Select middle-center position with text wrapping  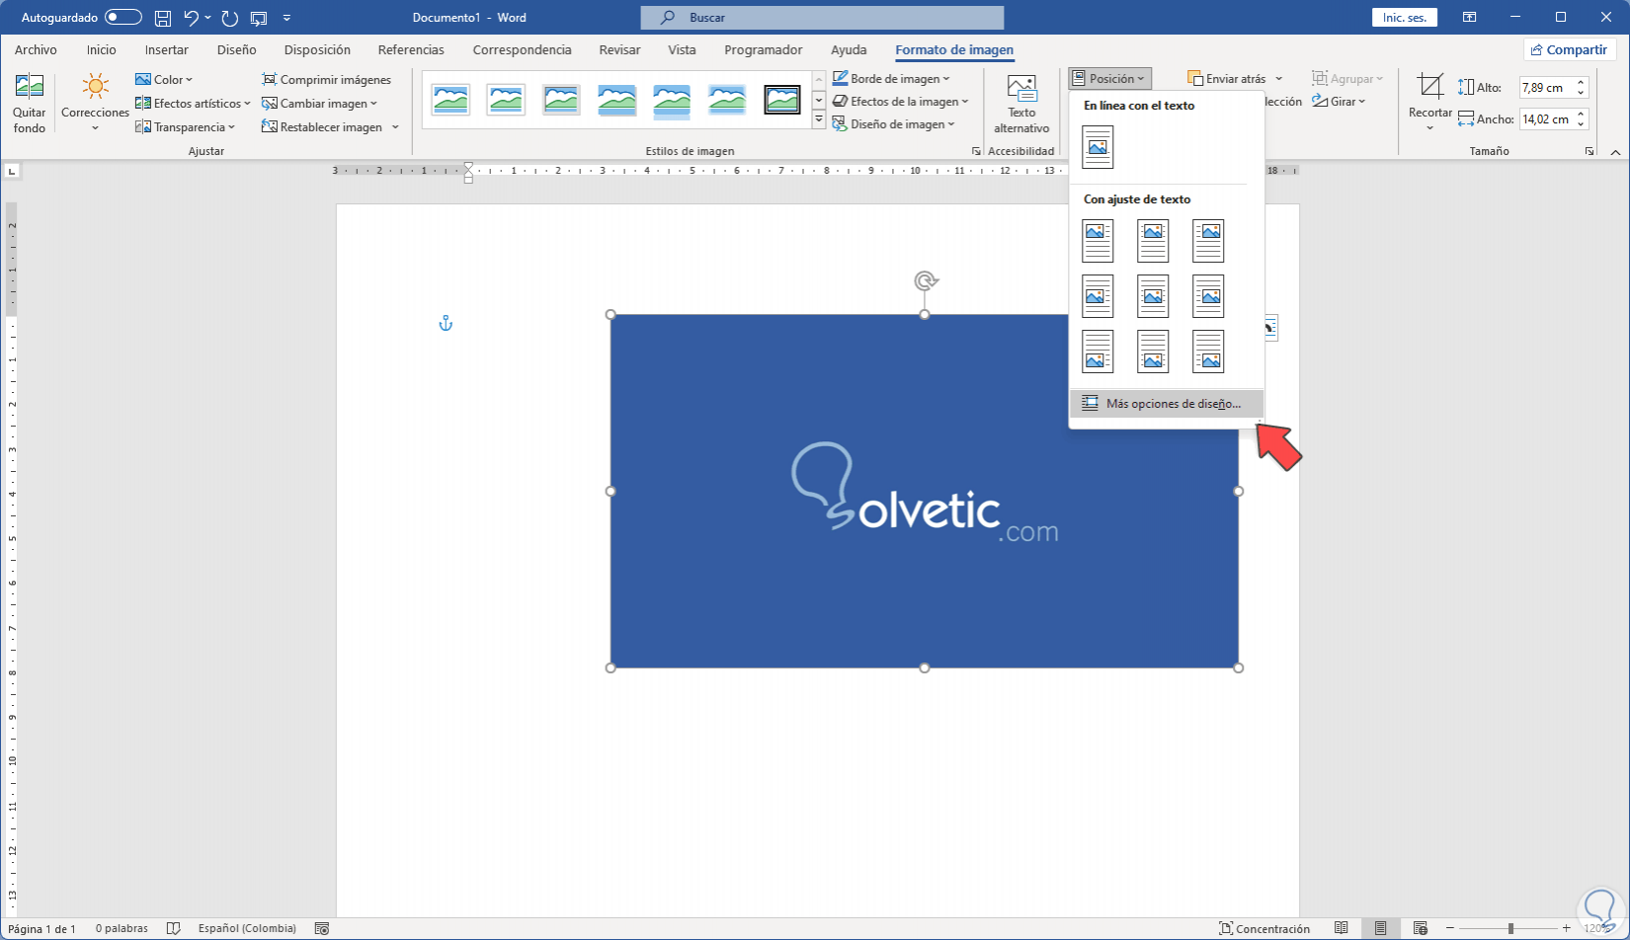pos(1153,296)
